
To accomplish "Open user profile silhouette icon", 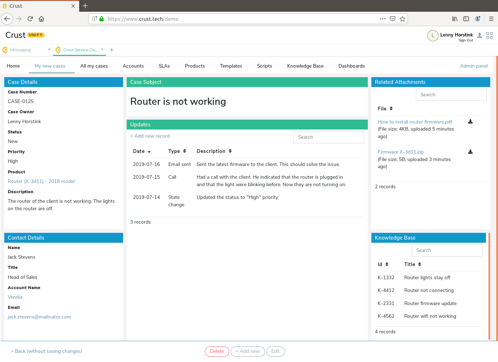I will [480, 35].
